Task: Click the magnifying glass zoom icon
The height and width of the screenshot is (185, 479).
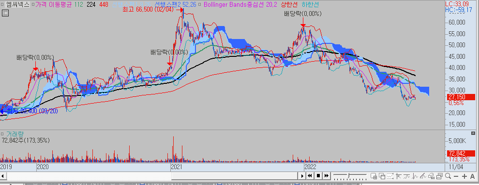Action: point(448,176)
